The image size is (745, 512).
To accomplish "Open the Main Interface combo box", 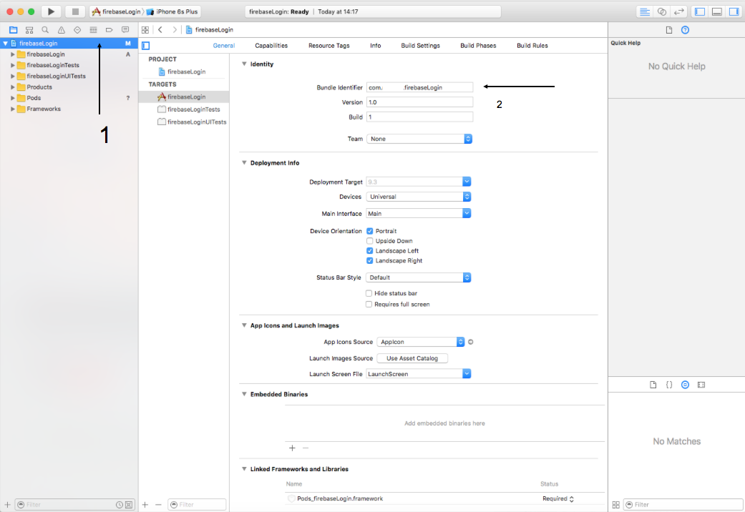I will [x=419, y=214].
